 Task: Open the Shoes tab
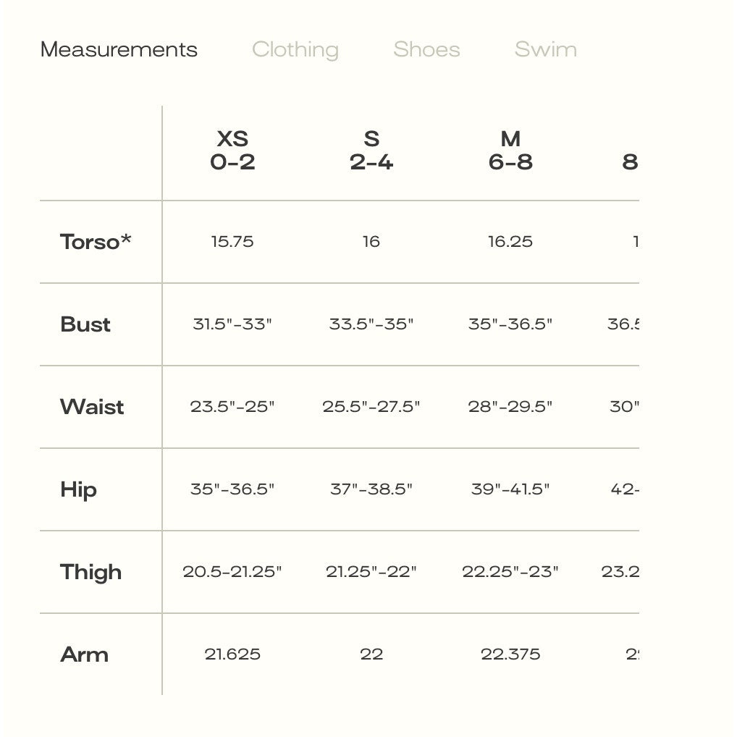(x=426, y=50)
